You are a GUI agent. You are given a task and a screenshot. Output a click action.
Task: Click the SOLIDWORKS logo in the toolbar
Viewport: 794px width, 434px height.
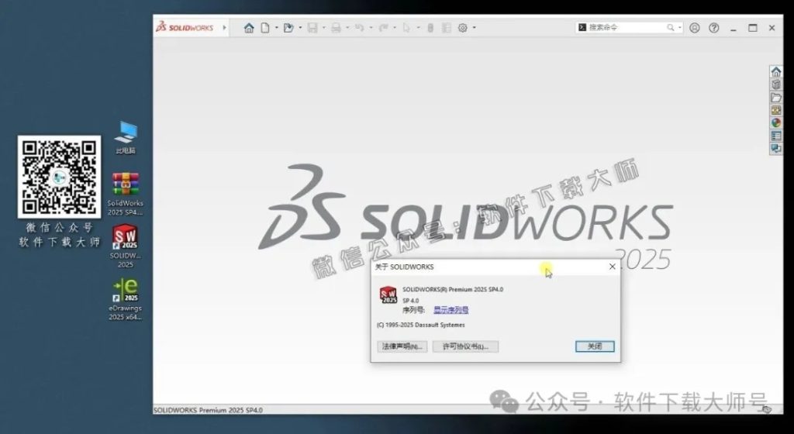pyautogui.click(x=185, y=27)
